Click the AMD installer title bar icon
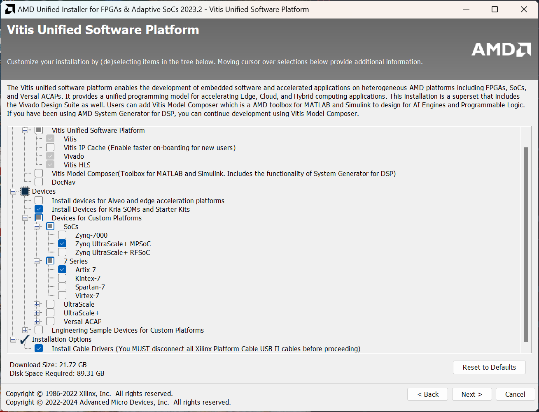The image size is (539, 412). click(x=10, y=9)
